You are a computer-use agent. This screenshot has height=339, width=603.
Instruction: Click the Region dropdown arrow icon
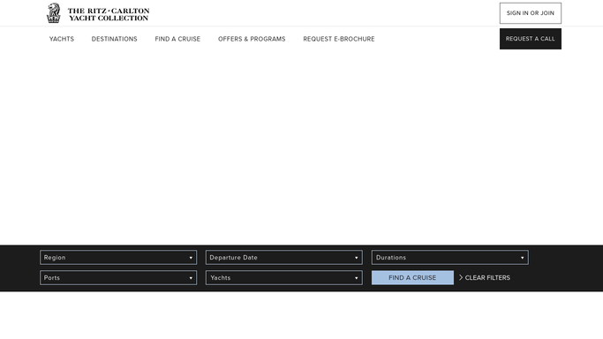point(191,258)
